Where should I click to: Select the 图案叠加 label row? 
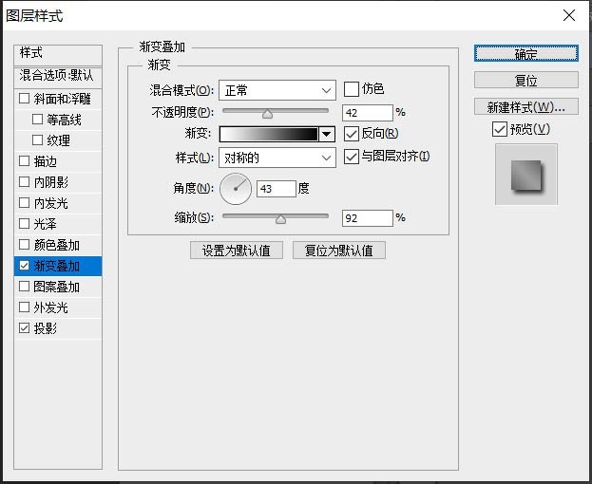[58, 287]
